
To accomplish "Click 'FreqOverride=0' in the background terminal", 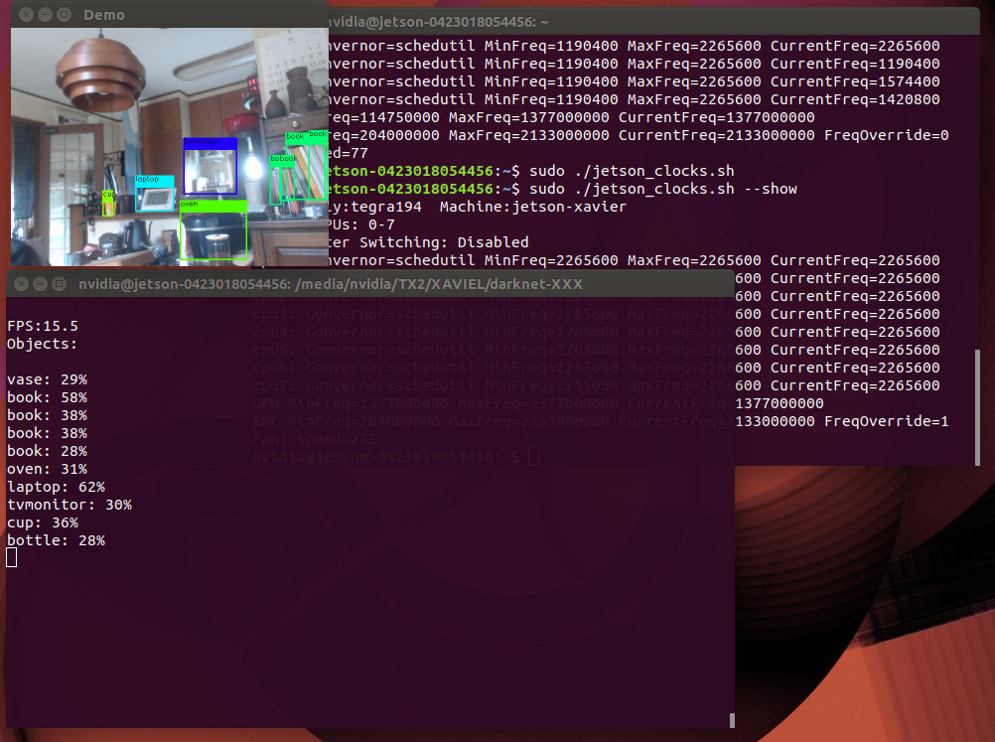I will (x=887, y=134).
